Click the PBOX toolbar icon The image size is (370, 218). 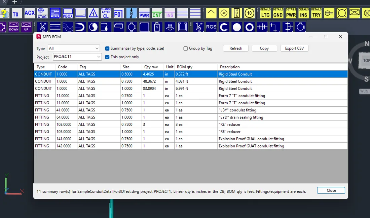click(68, 13)
